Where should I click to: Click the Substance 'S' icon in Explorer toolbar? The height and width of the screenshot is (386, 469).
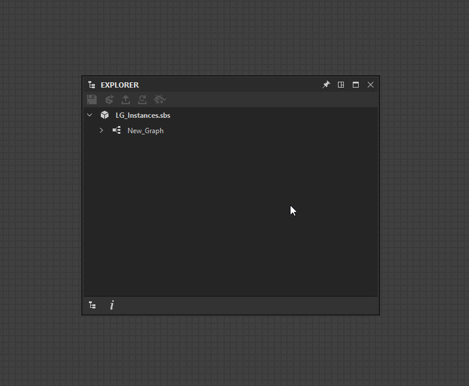[x=109, y=99]
